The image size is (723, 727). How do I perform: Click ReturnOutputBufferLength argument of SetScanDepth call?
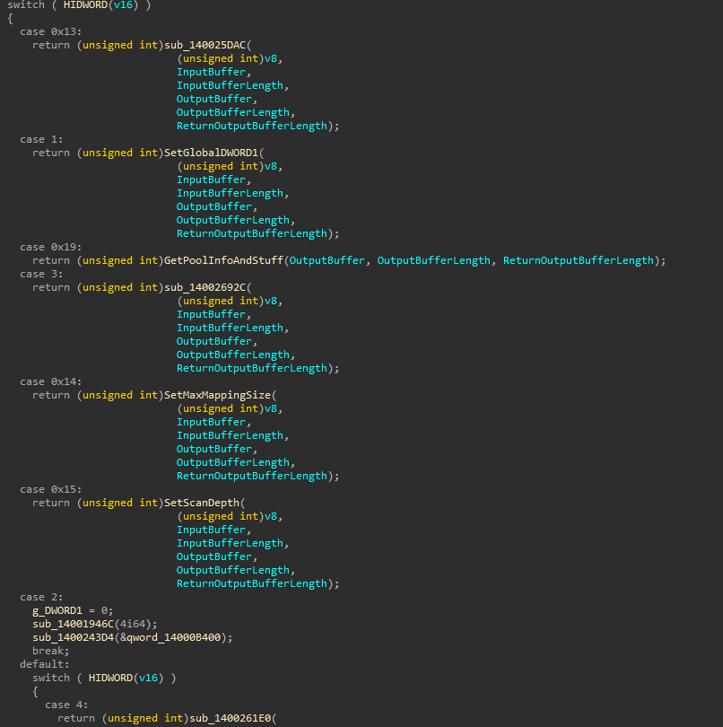click(x=252, y=582)
